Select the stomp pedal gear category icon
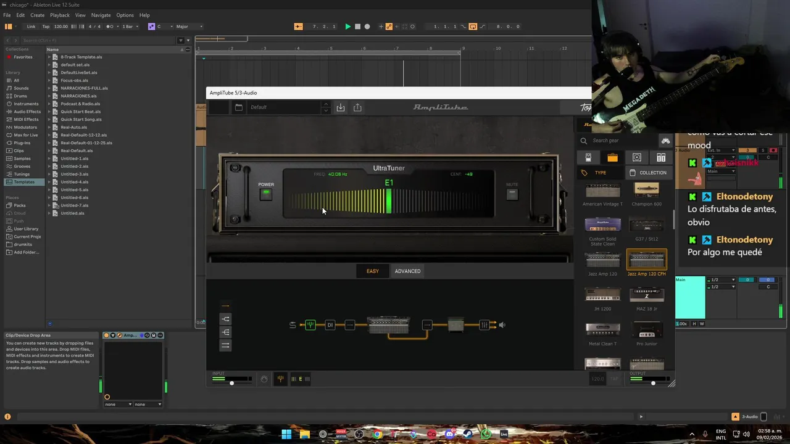This screenshot has height=444, width=790. click(588, 157)
